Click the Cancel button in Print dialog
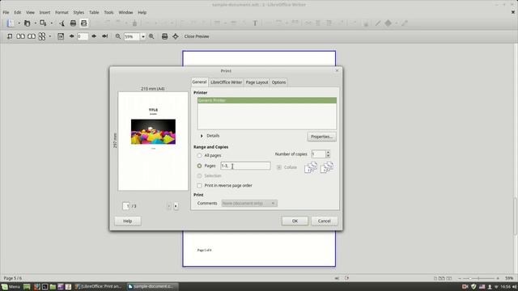Screen dimensions: 518x291 (324, 221)
